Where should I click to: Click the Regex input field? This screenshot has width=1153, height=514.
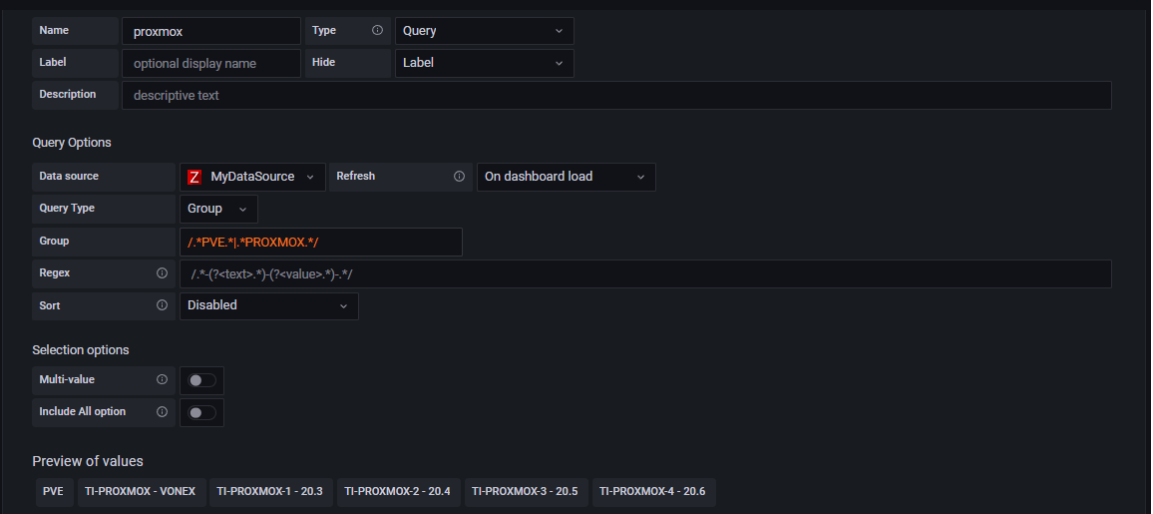click(x=645, y=273)
